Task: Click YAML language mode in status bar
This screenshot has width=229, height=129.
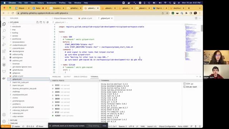Action: [143, 126]
